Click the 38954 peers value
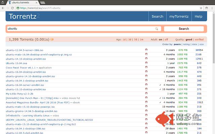 click(x=199, y=50)
